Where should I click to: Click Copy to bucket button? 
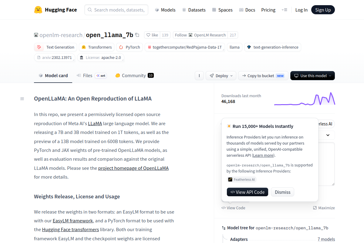pos(263,76)
